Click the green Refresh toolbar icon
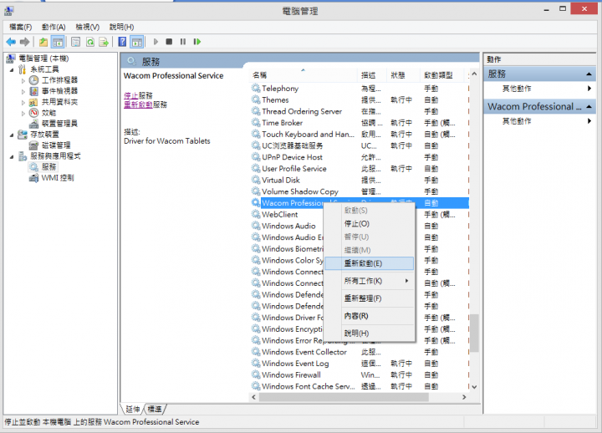The width and height of the screenshot is (602, 433). (89, 42)
